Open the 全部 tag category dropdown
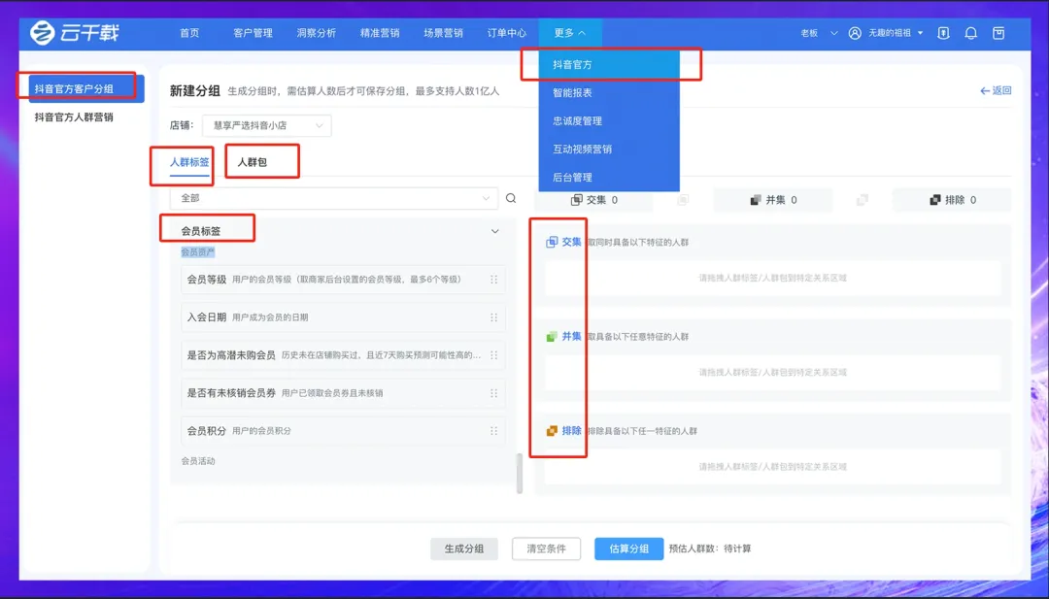Image resolution: width=1049 pixels, height=599 pixels. coord(333,198)
